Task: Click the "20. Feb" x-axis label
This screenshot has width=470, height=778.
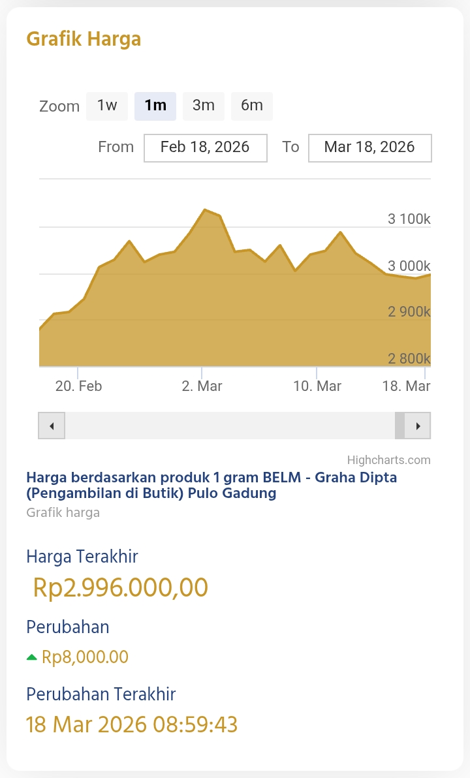Action: [x=78, y=386]
